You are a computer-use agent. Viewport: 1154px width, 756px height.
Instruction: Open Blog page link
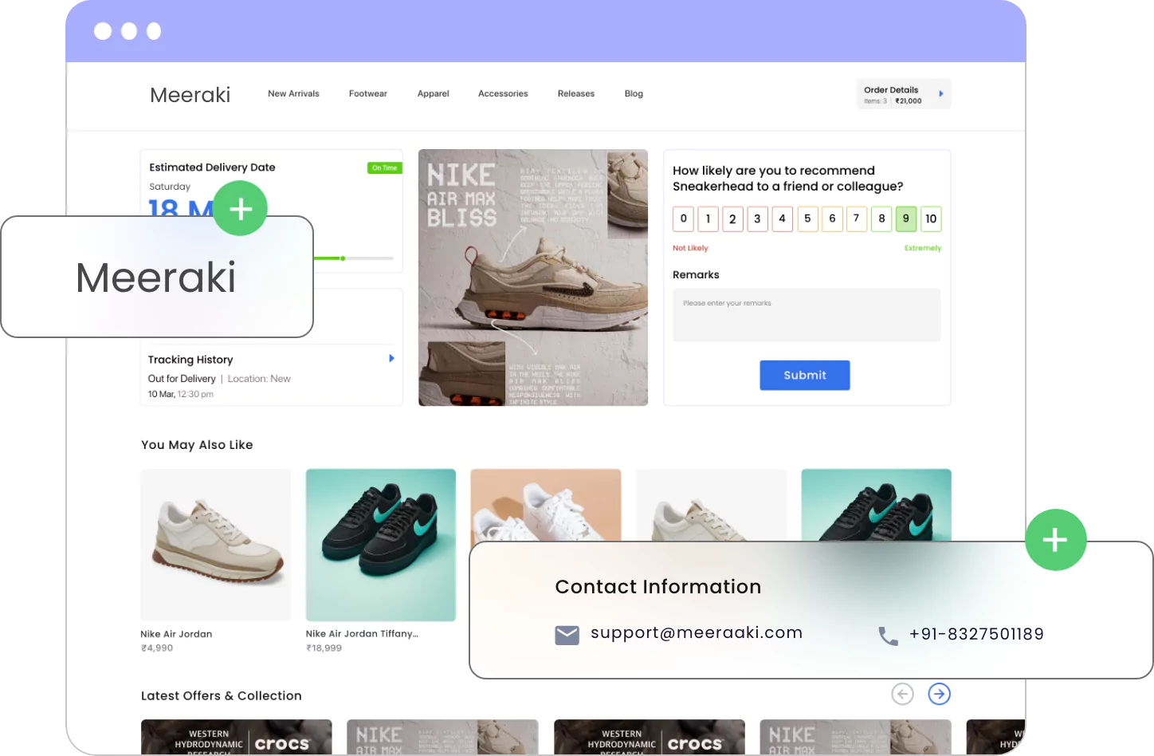[634, 93]
